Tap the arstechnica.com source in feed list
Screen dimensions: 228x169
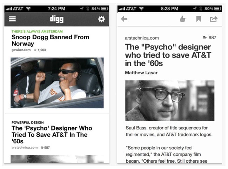[25, 148]
